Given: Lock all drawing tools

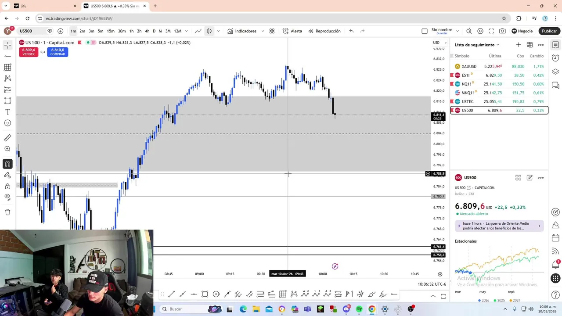Looking at the screenshot, I should tap(7, 186).
